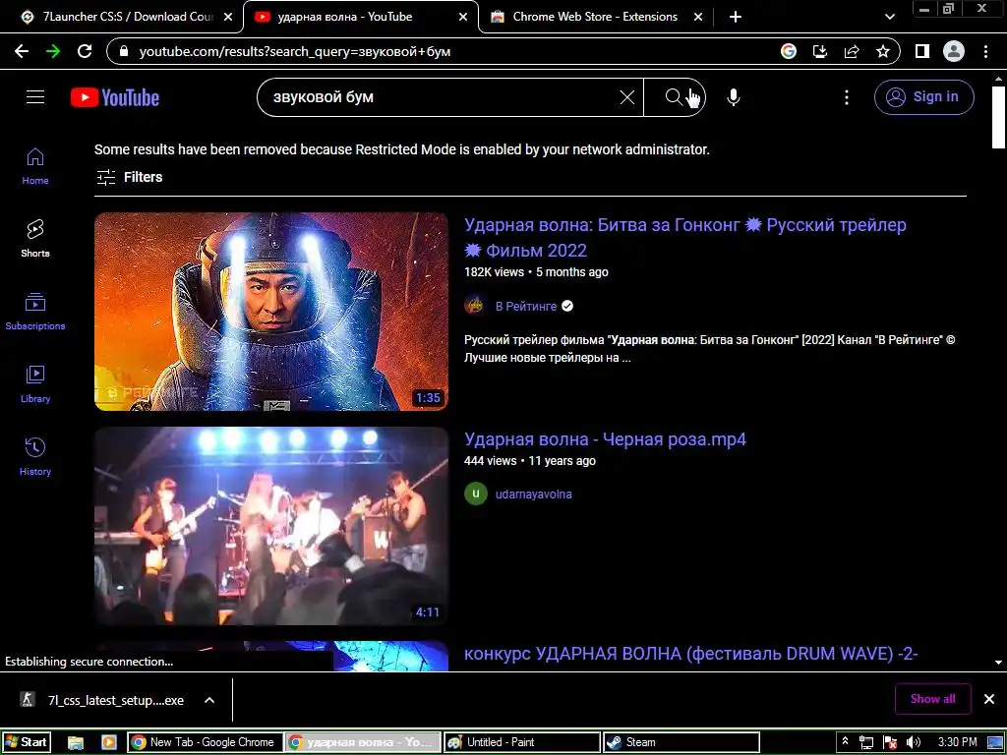
Task: Click the helmet movie trailer thumbnail
Action: click(x=271, y=312)
